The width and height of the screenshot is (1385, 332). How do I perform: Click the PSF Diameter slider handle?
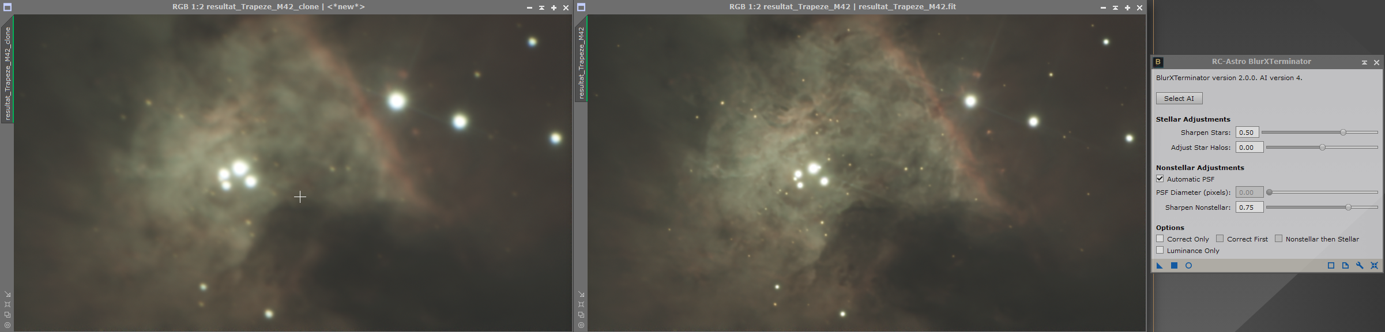(1269, 193)
